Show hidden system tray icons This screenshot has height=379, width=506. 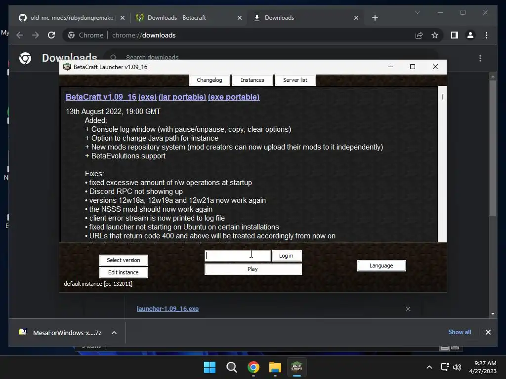point(429,367)
